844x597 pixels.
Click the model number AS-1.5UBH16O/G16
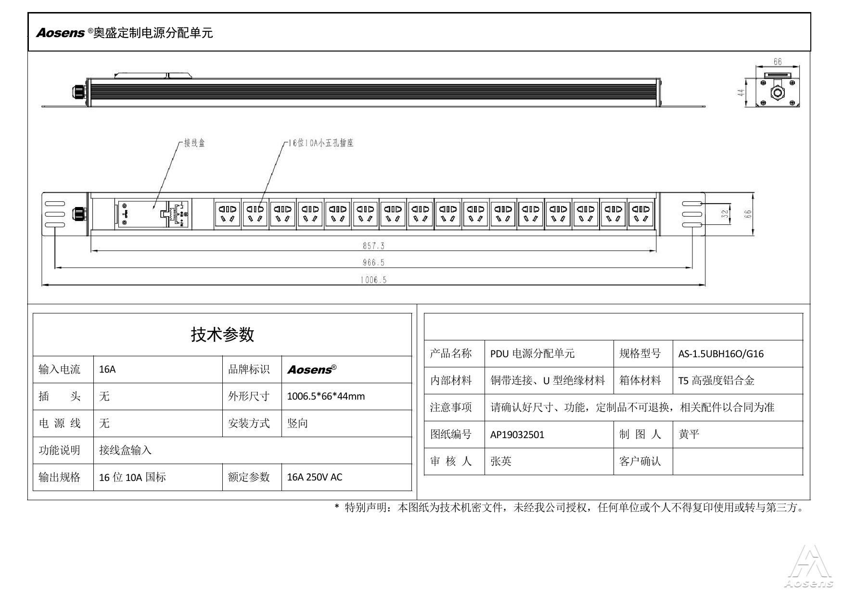point(721,354)
